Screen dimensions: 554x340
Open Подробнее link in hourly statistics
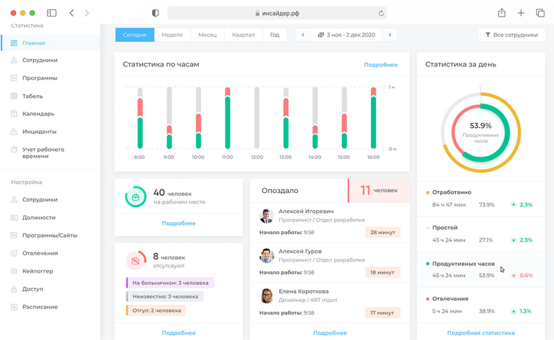click(381, 65)
